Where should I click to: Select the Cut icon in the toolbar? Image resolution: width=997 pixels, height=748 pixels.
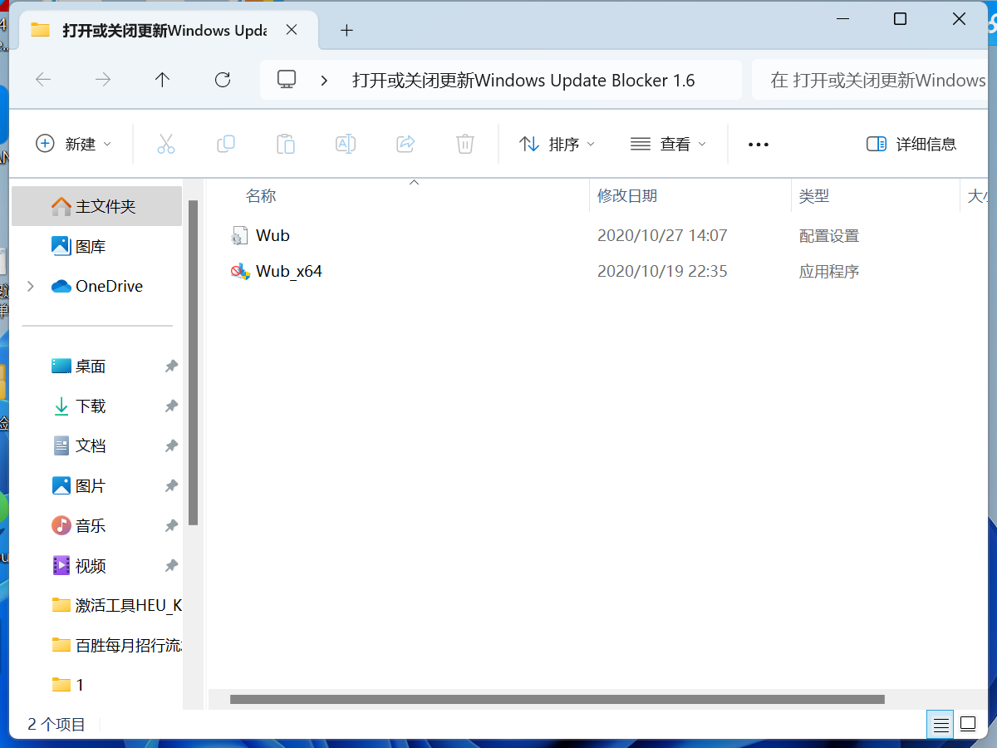pos(166,143)
